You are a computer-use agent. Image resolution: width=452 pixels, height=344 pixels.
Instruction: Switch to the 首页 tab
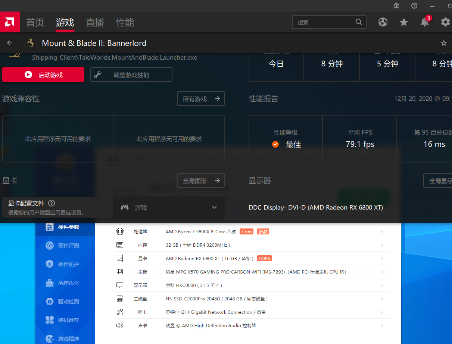point(35,22)
